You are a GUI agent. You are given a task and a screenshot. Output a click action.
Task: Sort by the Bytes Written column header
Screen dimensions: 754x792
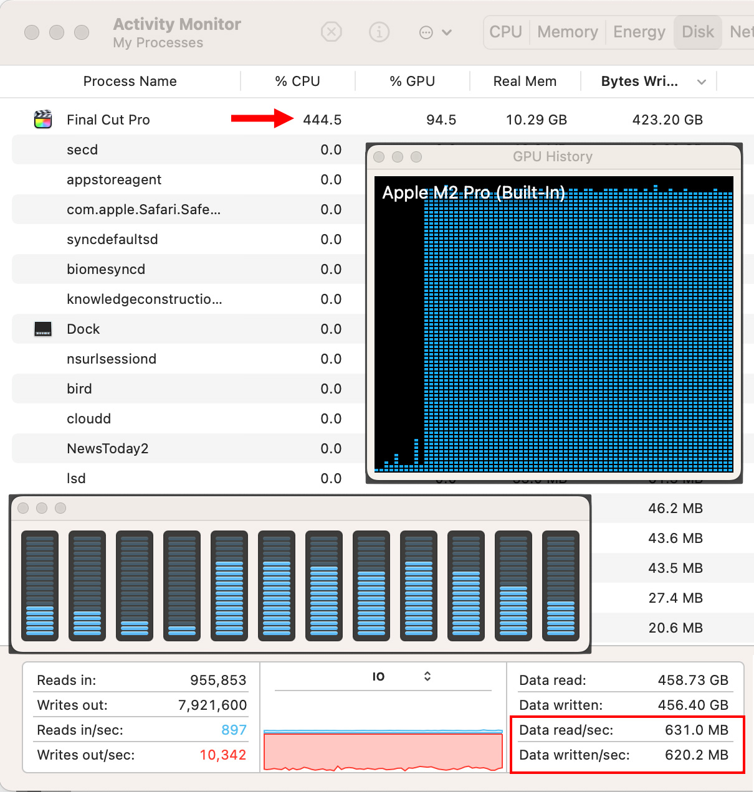[639, 82]
